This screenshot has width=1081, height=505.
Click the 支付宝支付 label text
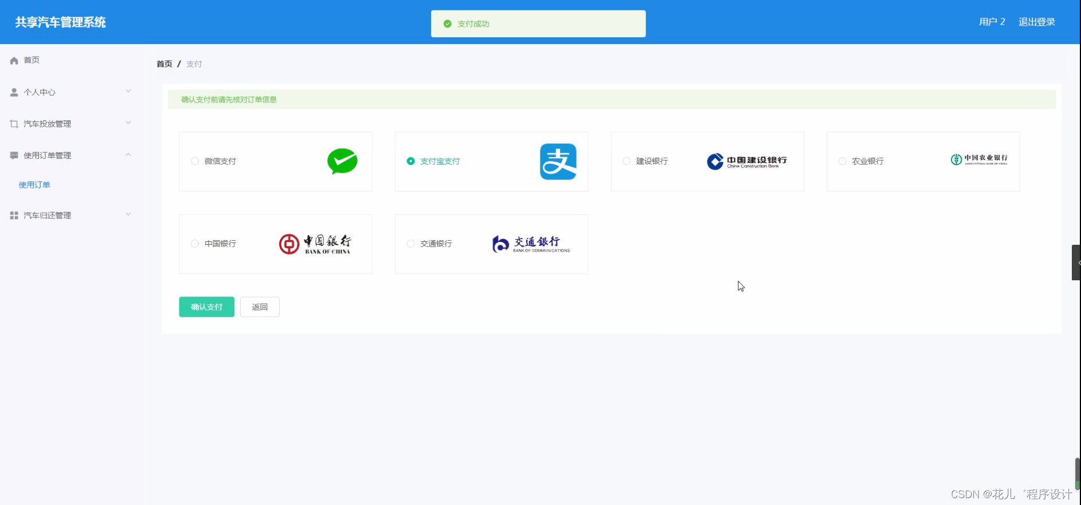click(x=440, y=162)
